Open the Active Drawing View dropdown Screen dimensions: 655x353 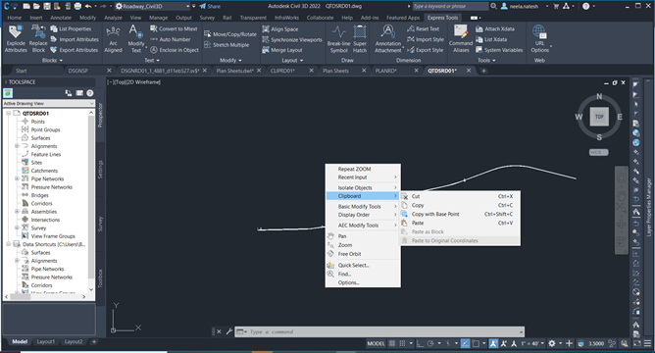(x=49, y=103)
